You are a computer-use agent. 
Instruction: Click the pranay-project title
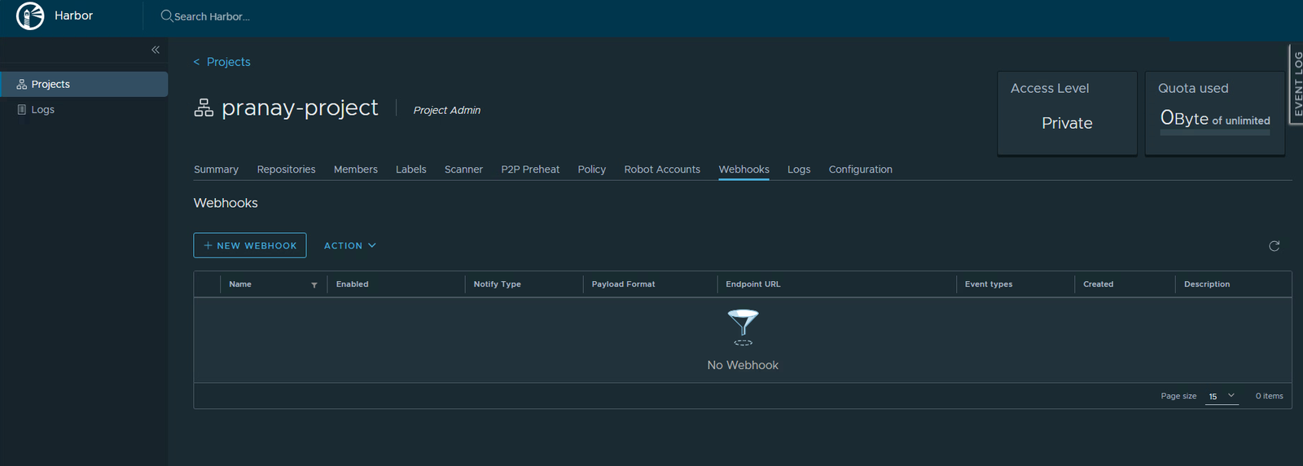click(300, 108)
